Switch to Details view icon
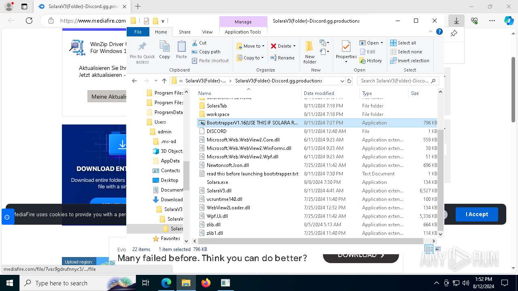Screen dimensions: 518x291 (429, 249)
